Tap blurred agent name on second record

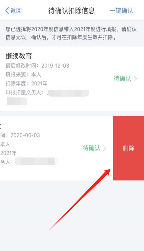[x=37, y=161]
